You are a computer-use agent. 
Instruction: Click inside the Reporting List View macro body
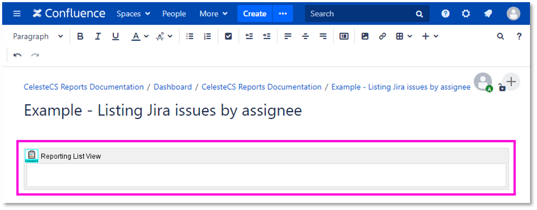[266, 175]
